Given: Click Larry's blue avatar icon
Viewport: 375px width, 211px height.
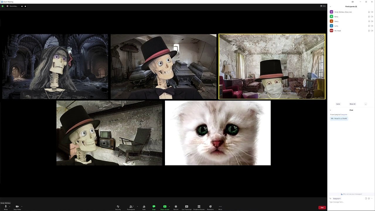Looking at the screenshot, I should [331, 26].
